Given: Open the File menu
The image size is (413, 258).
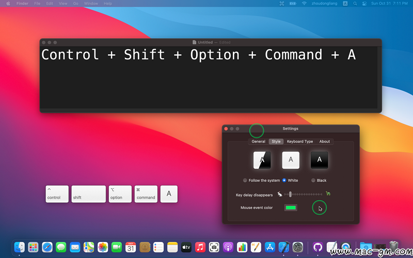Looking at the screenshot, I should pos(37,4).
